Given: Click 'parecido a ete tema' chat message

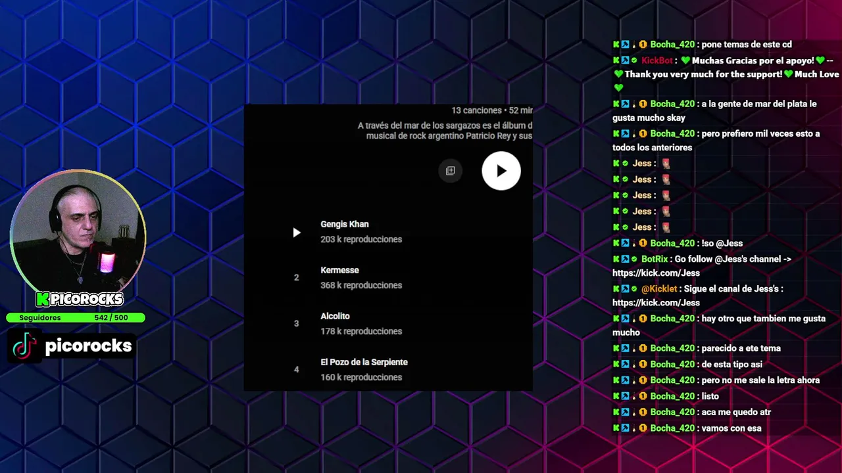Looking at the screenshot, I should tap(741, 349).
